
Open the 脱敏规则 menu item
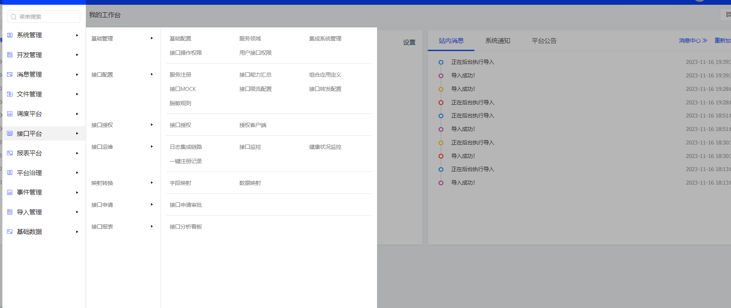click(180, 103)
